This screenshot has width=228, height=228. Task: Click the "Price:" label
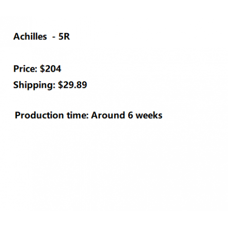tap(25, 69)
